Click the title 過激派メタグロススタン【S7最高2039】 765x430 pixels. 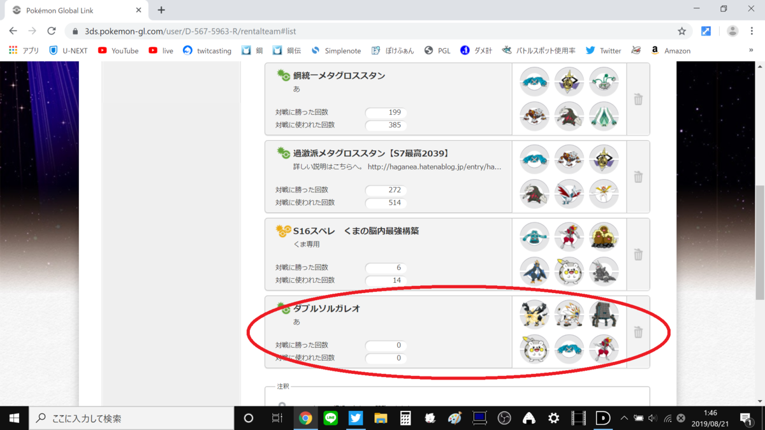click(x=371, y=154)
